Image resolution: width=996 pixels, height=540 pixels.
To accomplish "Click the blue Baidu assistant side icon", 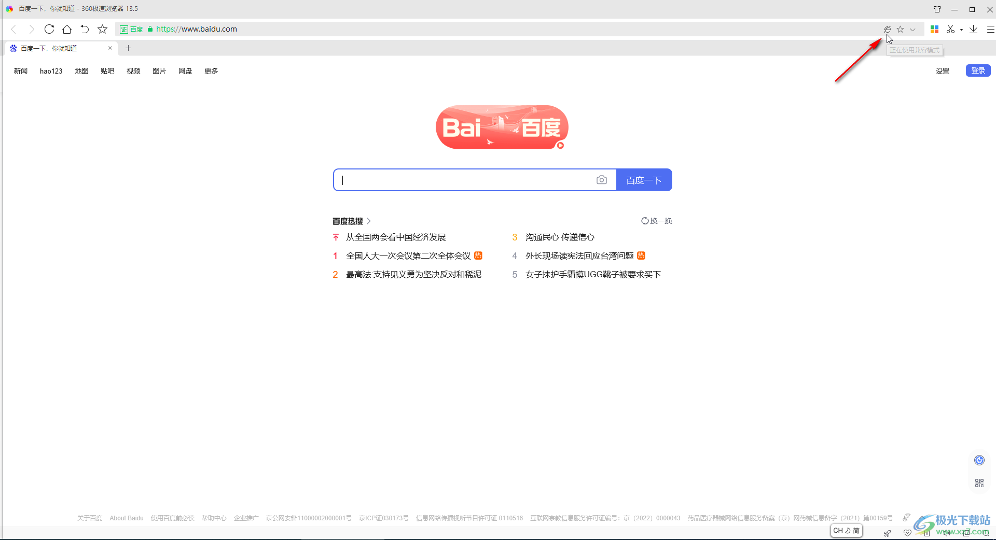I will tap(979, 460).
